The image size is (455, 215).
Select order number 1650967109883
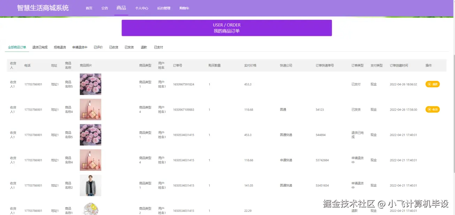click(184, 110)
